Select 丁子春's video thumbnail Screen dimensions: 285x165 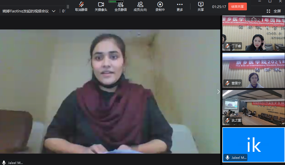(253, 34)
